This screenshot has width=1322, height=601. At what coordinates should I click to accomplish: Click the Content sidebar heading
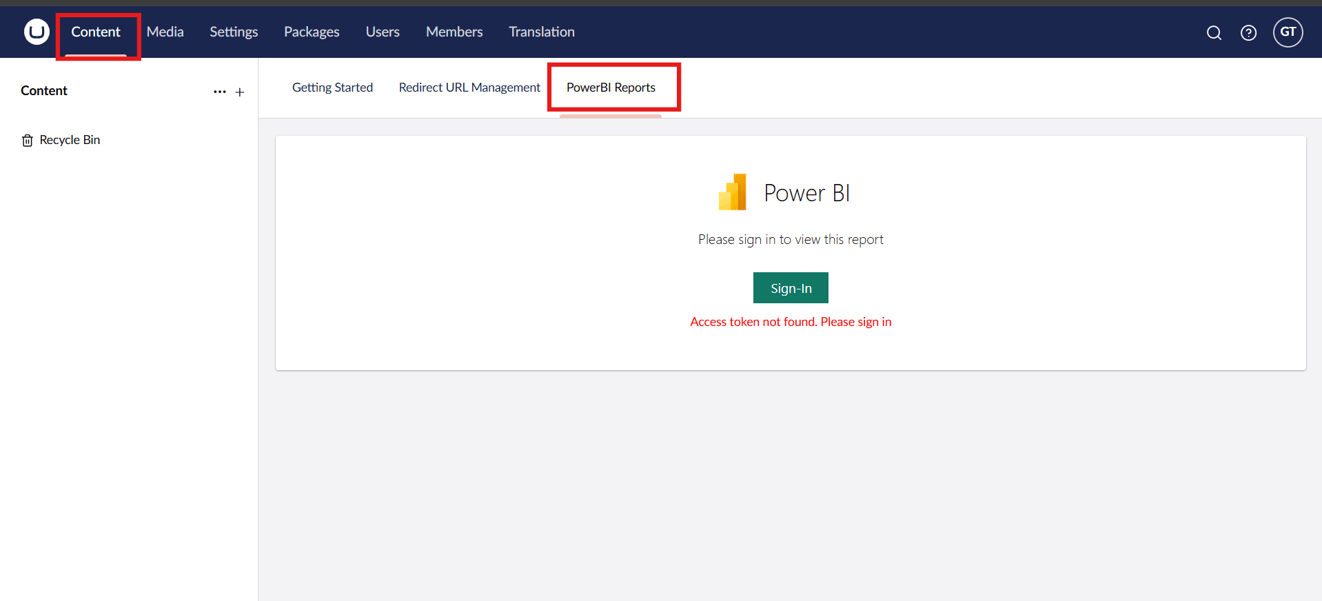point(44,91)
